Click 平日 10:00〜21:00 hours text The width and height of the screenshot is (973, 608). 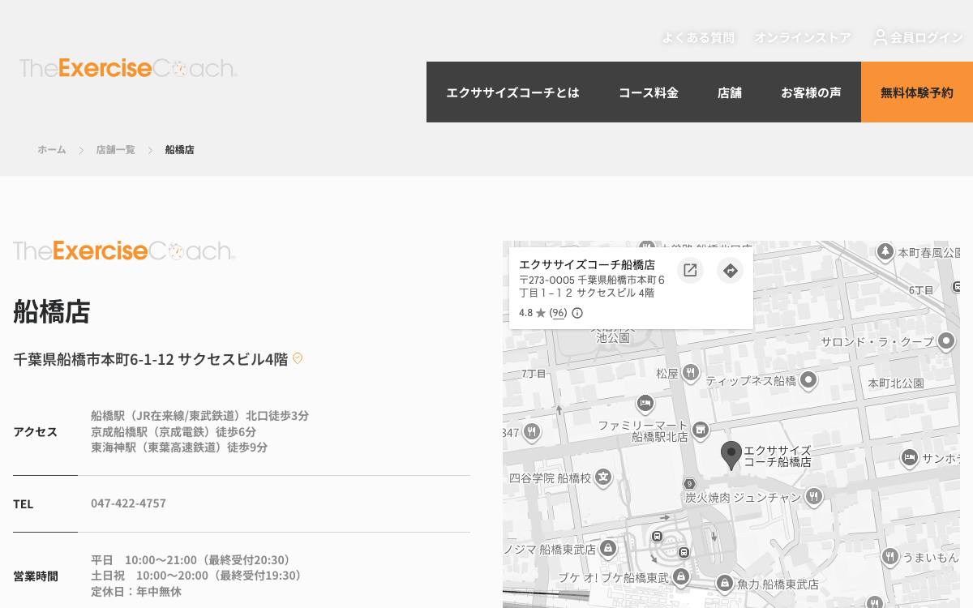coord(192,560)
